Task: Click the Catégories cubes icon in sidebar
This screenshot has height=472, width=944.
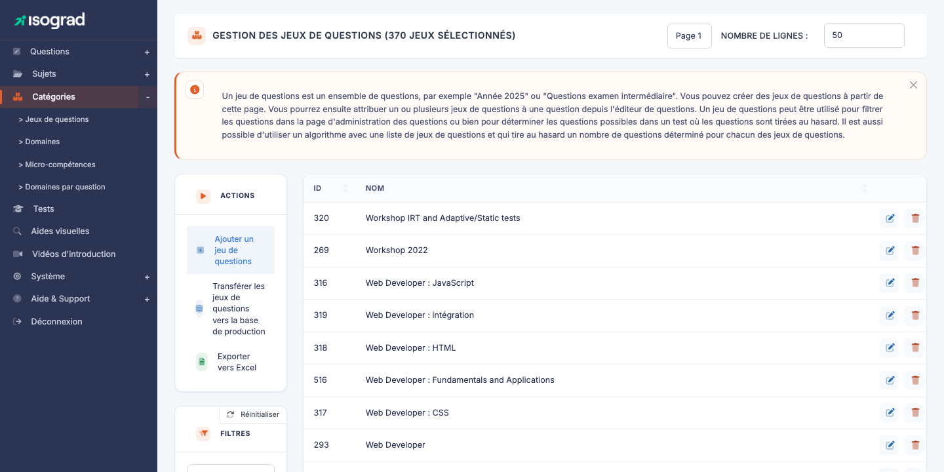Action: coord(18,96)
